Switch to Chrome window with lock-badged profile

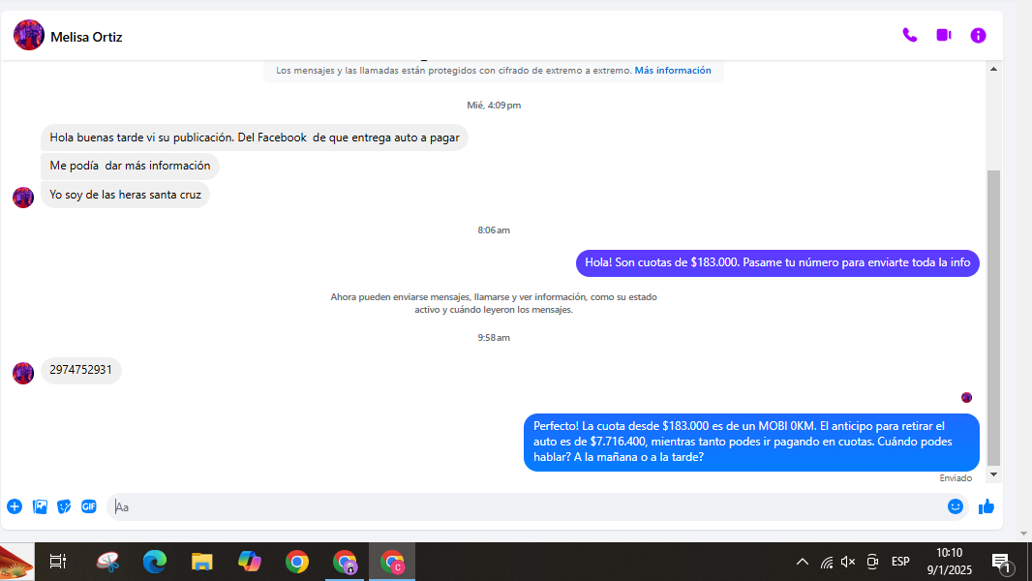pos(345,562)
